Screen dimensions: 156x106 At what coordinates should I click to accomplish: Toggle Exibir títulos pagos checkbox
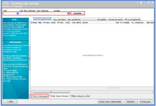[x=32, y=96]
